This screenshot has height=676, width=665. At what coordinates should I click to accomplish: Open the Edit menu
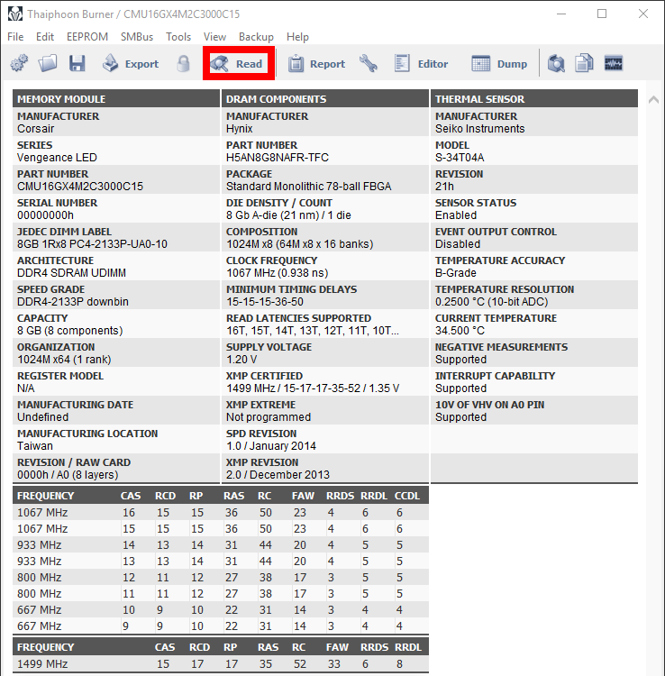[x=45, y=37]
